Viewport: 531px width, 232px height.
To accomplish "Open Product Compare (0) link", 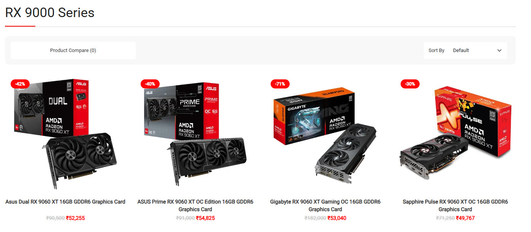I will pos(73,51).
